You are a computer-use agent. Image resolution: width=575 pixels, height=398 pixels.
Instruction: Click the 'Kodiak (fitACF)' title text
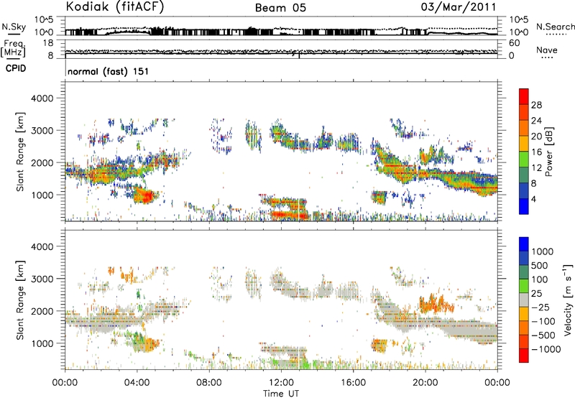point(115,7)
